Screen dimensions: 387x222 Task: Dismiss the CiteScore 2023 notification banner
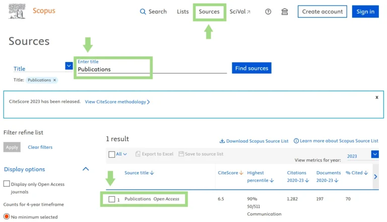pyautogui.click(x=376, y=97)
